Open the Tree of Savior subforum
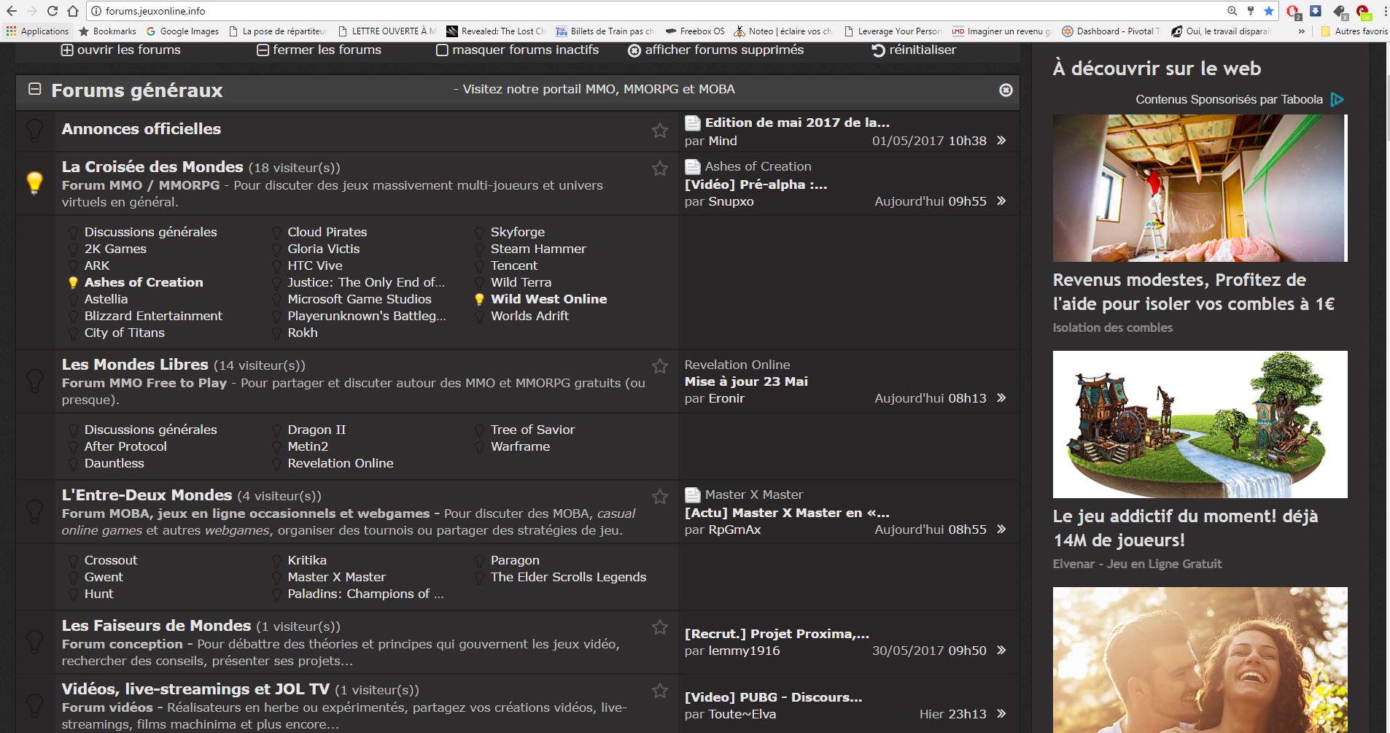 [x=532, y=430]
